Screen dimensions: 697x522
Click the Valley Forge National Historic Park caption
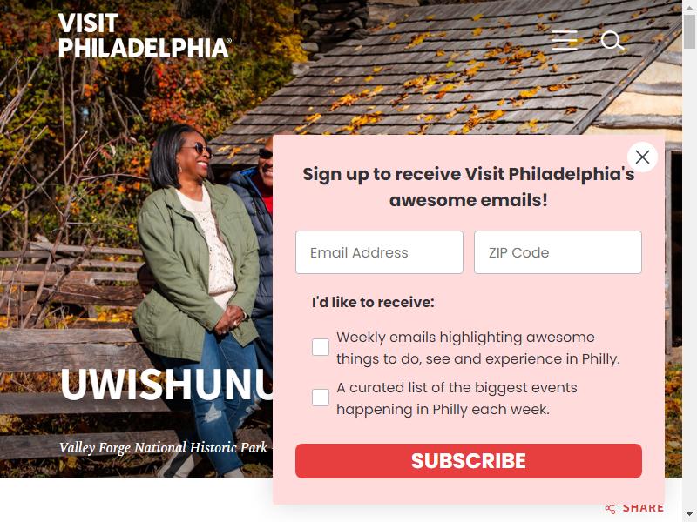pyautogui.click(x=163, y=447)
